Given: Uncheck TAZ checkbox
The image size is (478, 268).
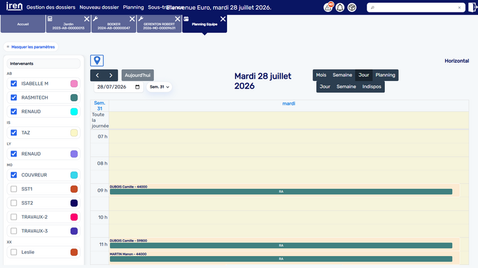Looking at the screenshot, I should coord(14,133).
